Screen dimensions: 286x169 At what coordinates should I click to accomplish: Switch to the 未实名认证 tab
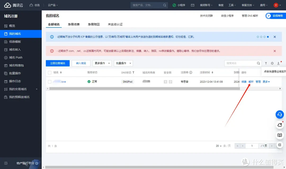[x=115, y=24]
